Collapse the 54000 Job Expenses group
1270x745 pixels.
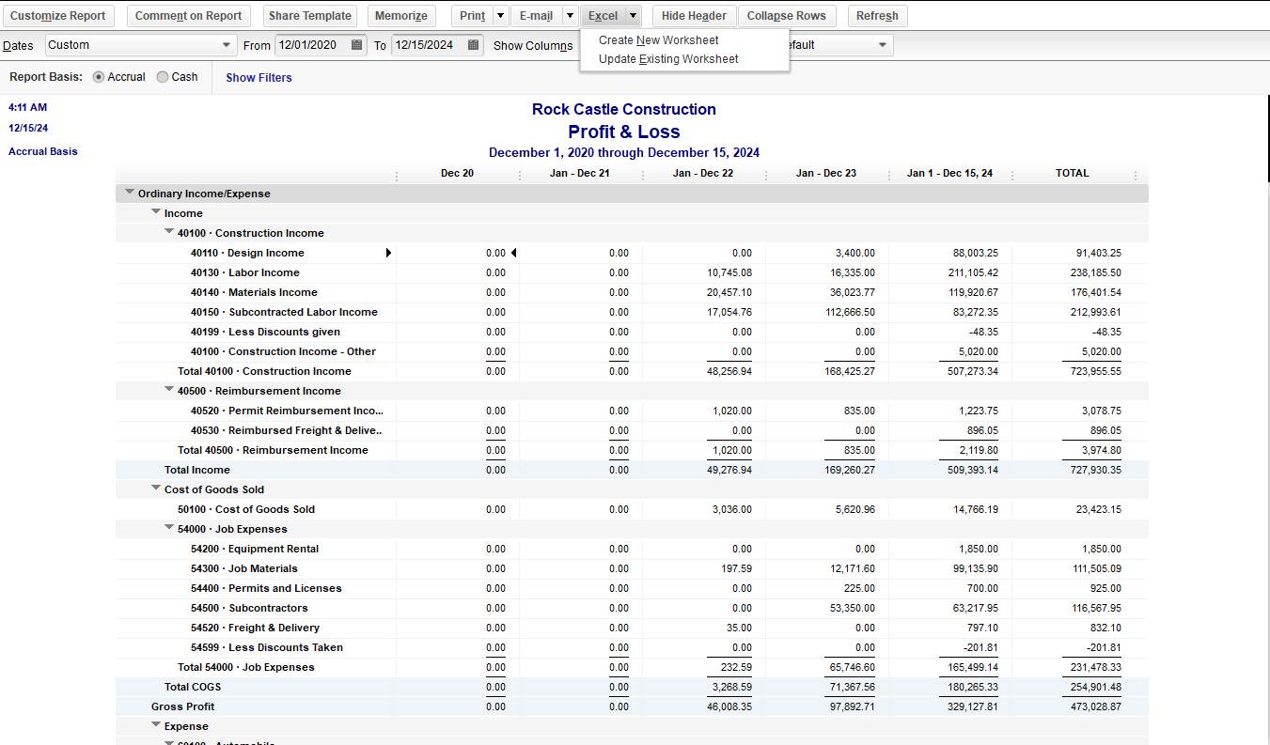click(169, 528)
